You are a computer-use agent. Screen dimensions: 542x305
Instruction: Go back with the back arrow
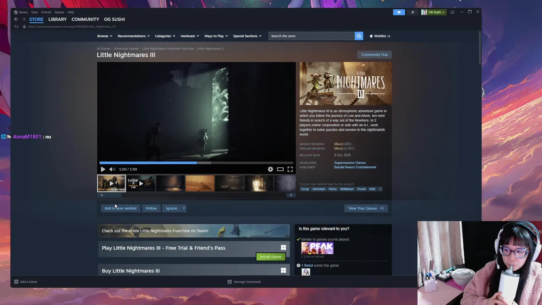pos(16,19)
